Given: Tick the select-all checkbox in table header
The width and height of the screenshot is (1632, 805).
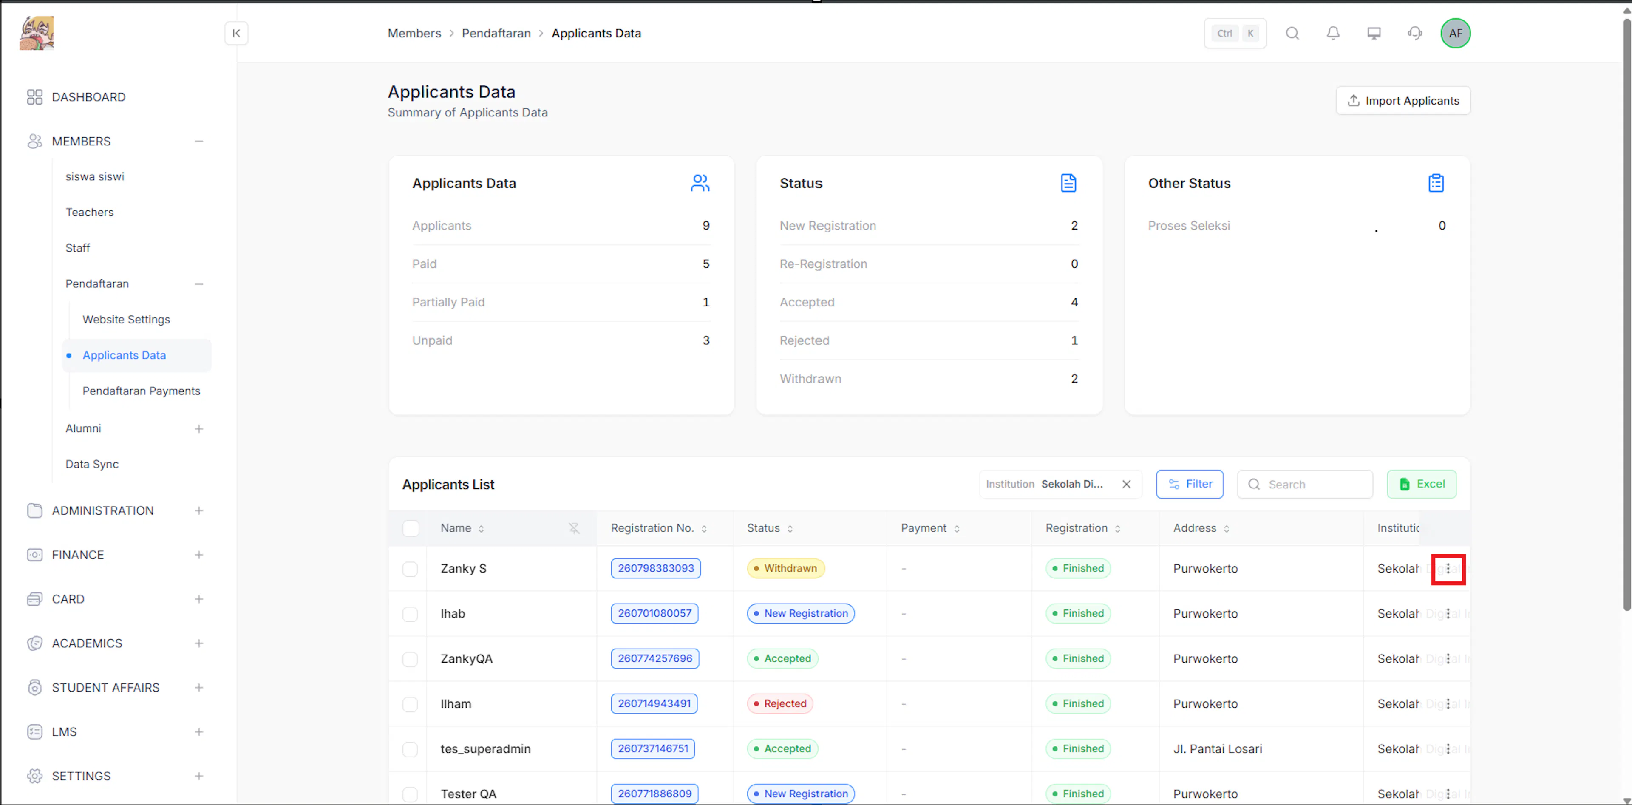Looking at the screenshot, I should (x=411, y=528).
